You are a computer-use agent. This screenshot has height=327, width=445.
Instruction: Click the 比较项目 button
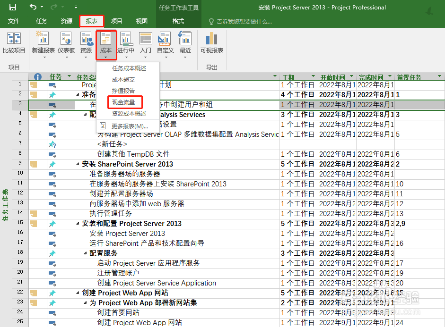(x=14, y=43)
